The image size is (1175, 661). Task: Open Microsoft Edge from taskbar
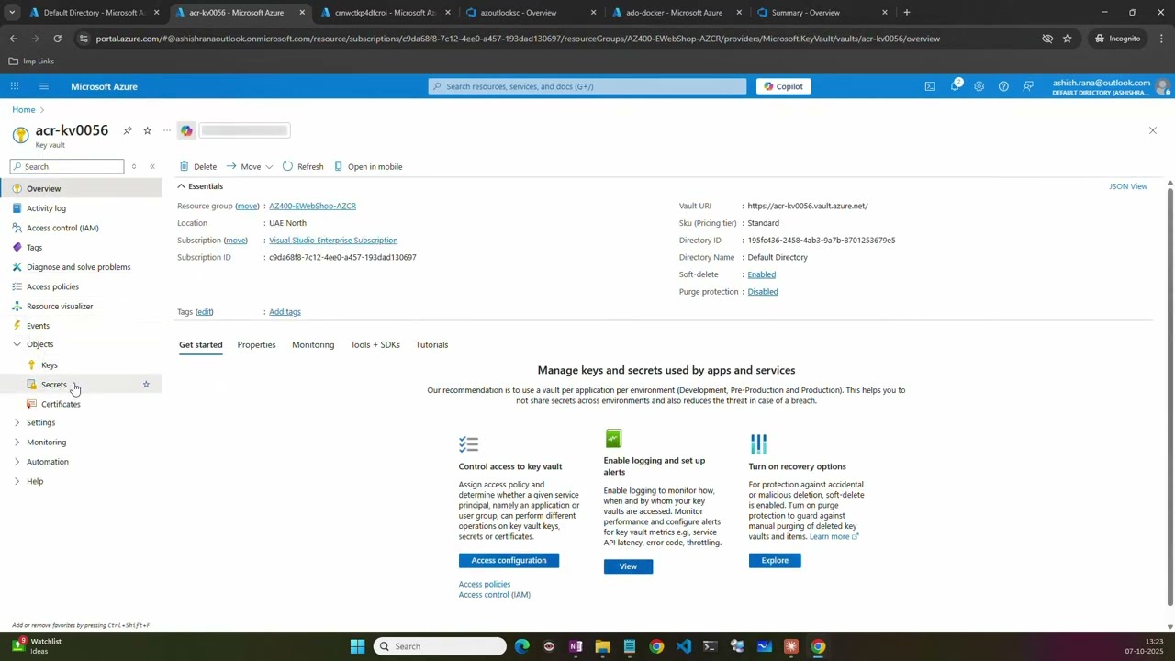[x=521, y=646]
